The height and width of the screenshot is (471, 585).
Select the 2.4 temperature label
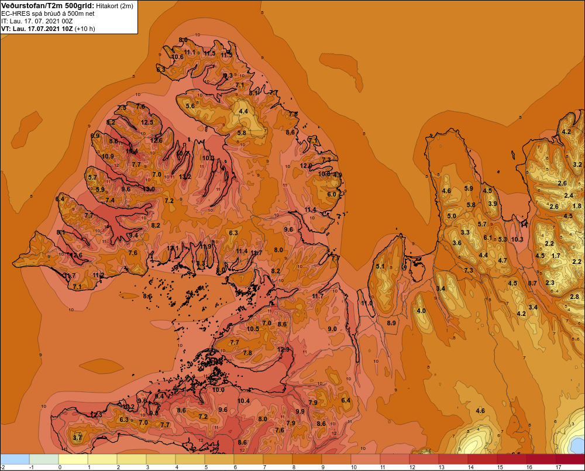coord(569,196)
